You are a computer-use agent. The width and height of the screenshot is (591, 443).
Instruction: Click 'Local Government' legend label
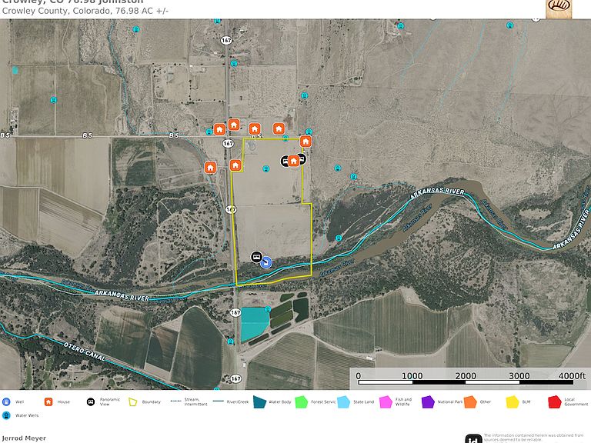[x=576, y=402]
